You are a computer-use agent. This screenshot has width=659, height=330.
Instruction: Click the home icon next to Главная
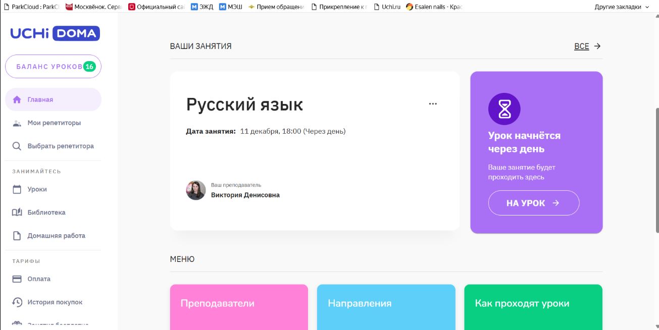(17, 99)
